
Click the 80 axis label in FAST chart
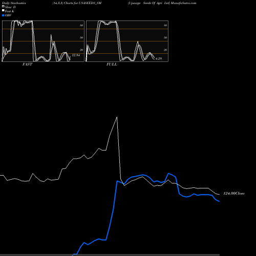click(81, 25)
